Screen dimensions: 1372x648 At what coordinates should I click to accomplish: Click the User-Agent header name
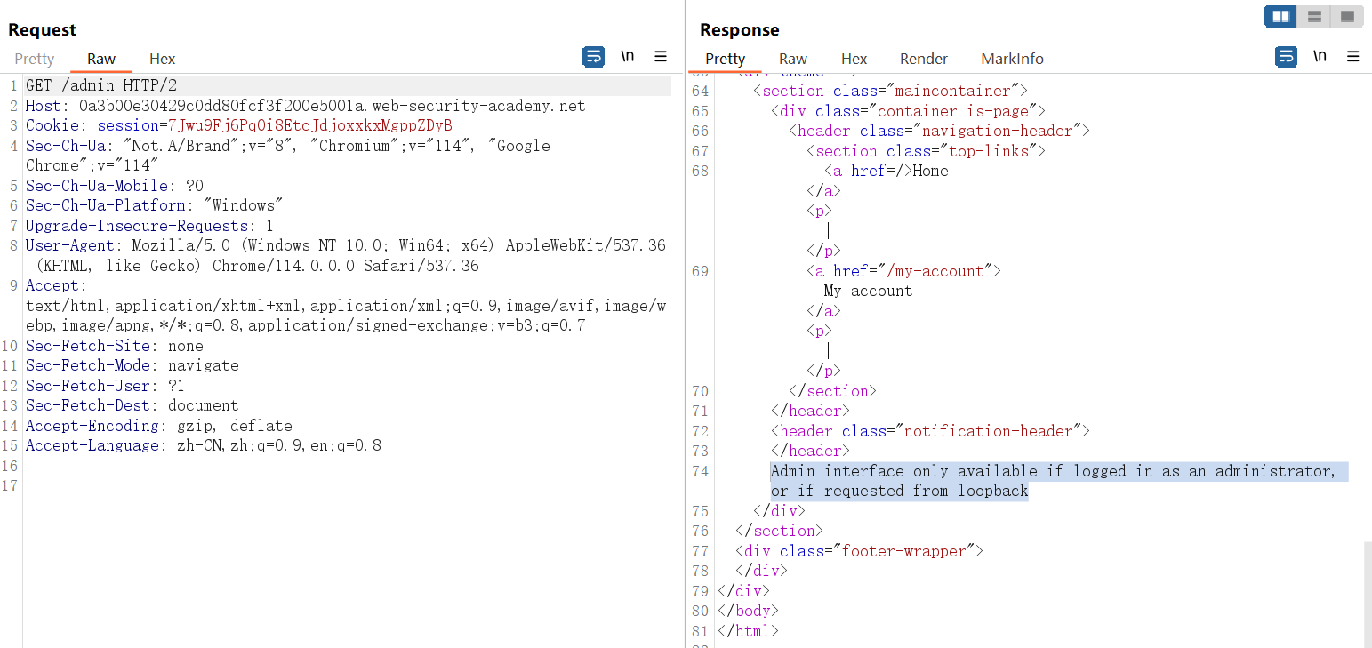point(70,245)
